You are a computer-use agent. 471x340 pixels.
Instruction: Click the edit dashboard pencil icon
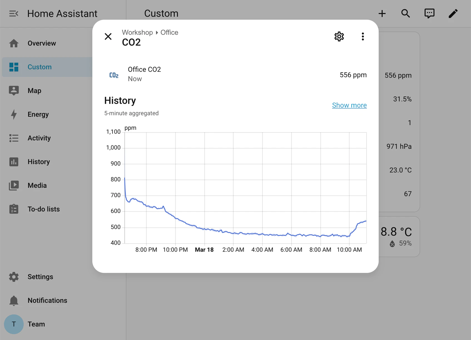coord(453,13)
